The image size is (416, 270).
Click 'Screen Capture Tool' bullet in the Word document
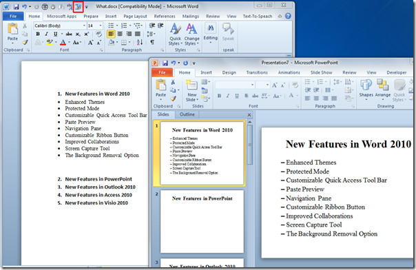tap(87, 149)
